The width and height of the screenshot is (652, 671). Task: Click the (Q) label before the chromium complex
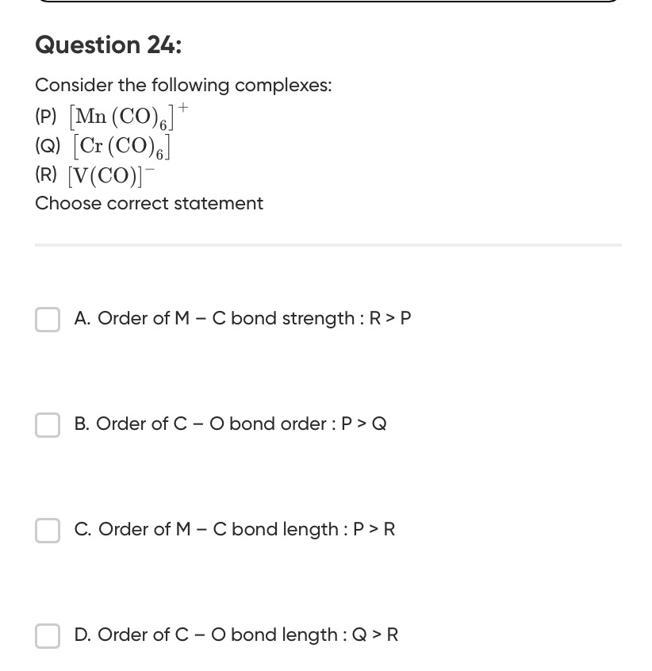point(47,147)
